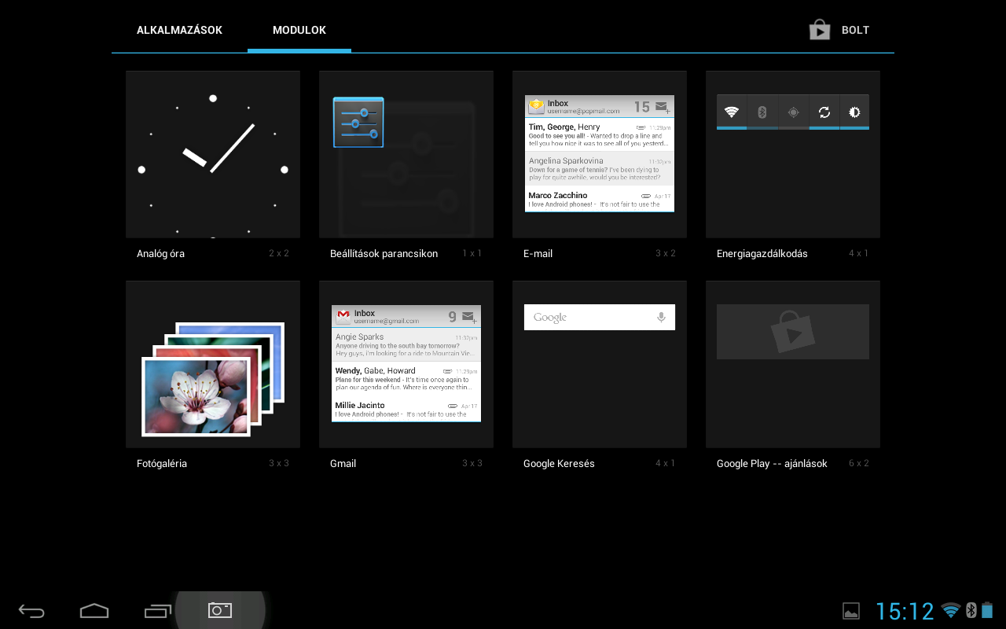This screenshot has height=629, width=1006.
Task: Switch to the ALKALMAZÁSOK tab
Action: (179, 31)
